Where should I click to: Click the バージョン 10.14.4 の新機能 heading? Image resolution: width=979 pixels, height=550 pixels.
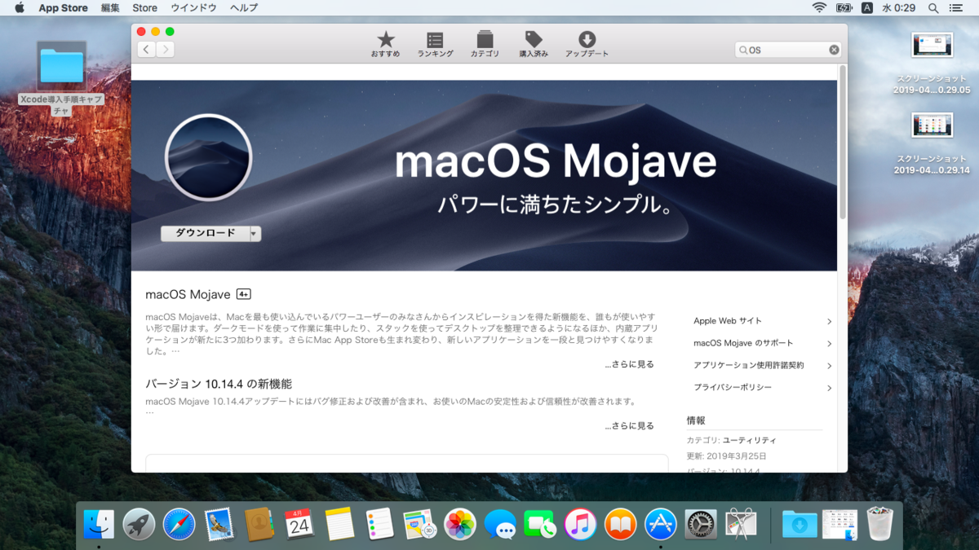(219, 384)
